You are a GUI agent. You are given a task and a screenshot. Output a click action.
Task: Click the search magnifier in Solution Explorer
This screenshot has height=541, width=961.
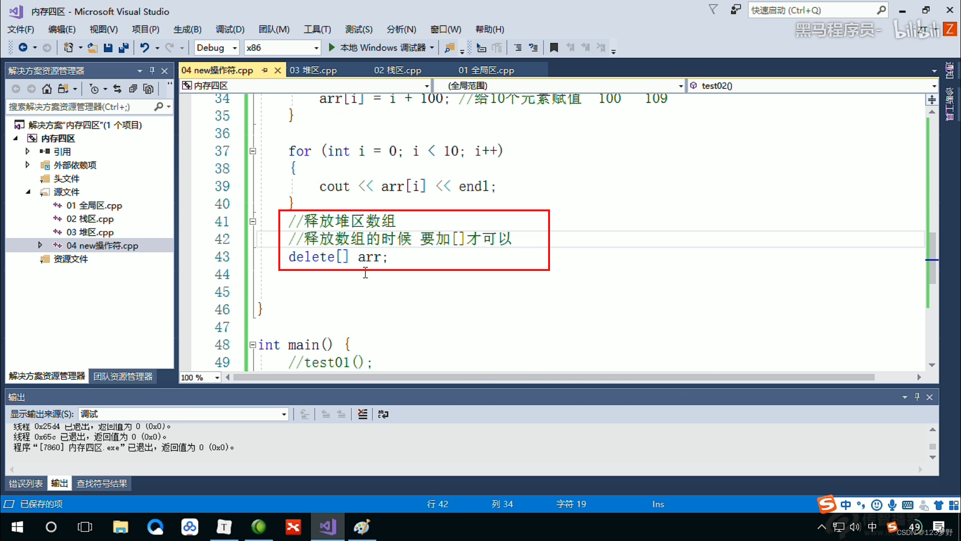coord(159,106)
